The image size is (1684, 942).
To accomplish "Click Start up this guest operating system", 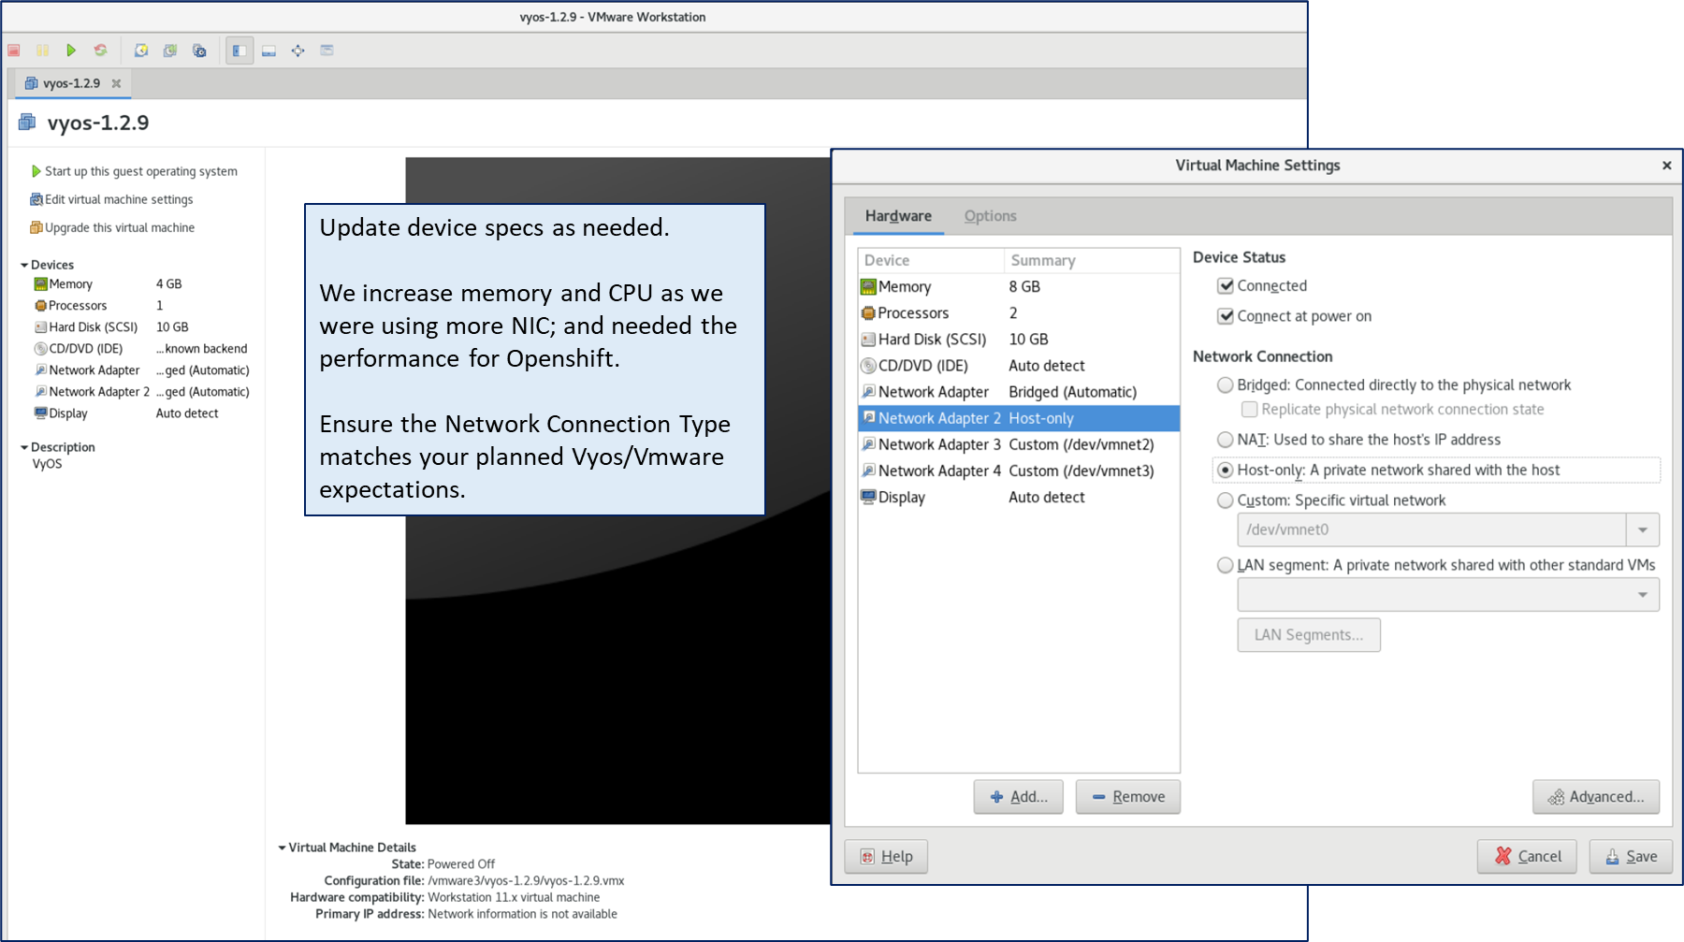I will pos(140,171).
